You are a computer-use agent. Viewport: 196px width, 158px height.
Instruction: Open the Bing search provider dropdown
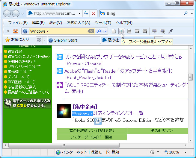(192, 13)
